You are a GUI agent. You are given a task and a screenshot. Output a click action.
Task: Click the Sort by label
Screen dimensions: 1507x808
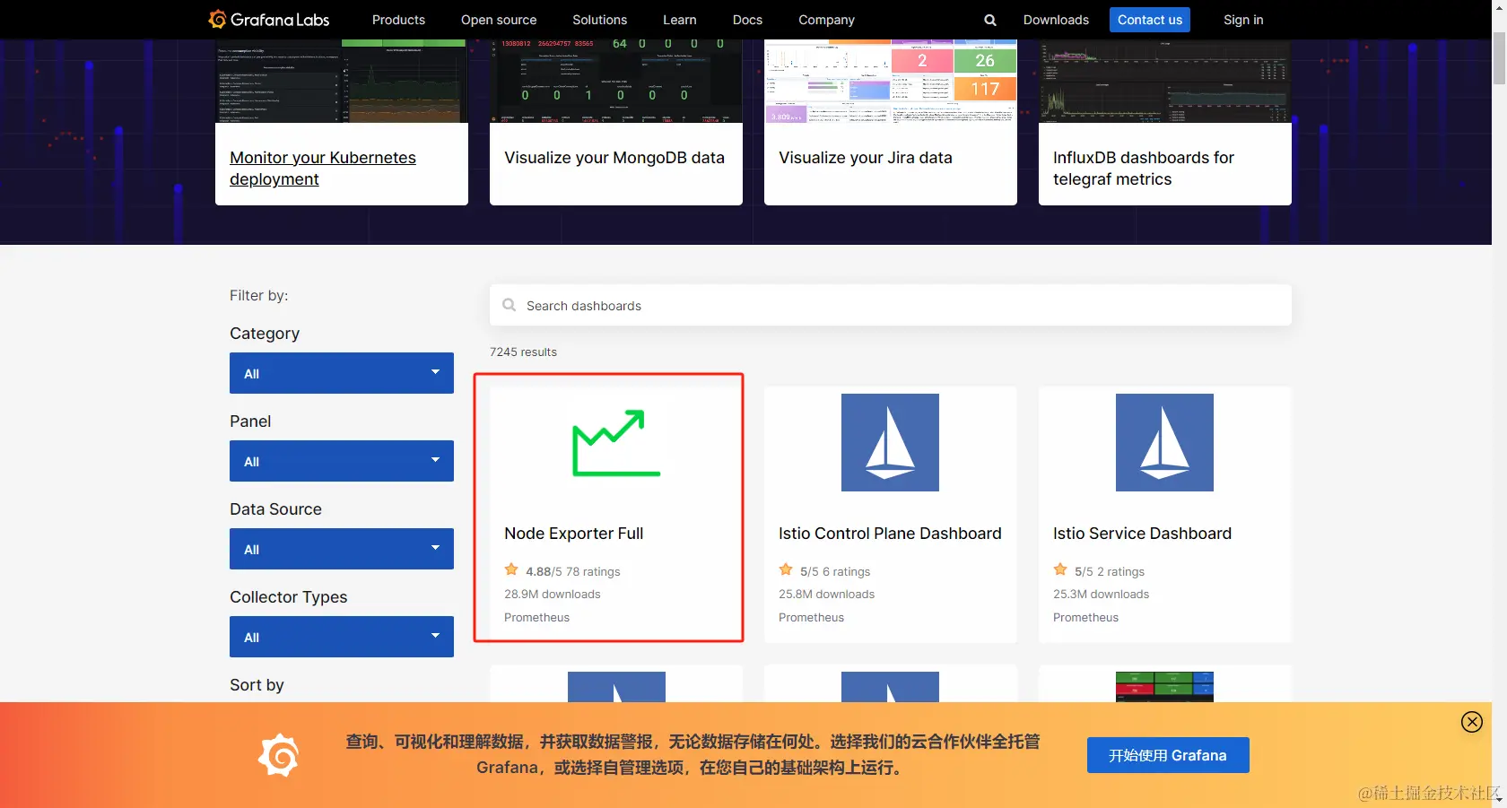(x=257, y=684)
